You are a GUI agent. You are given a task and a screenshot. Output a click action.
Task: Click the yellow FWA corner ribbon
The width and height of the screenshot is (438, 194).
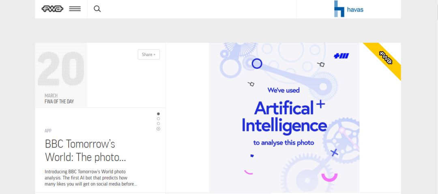[x=386, y=58]
